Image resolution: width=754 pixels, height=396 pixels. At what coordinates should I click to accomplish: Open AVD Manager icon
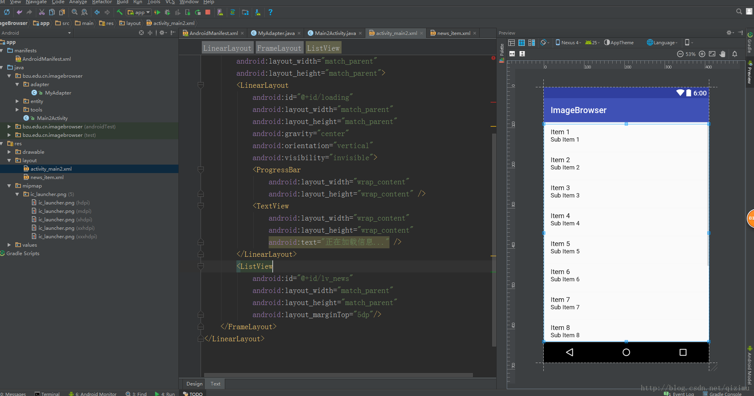coord(220,12)
